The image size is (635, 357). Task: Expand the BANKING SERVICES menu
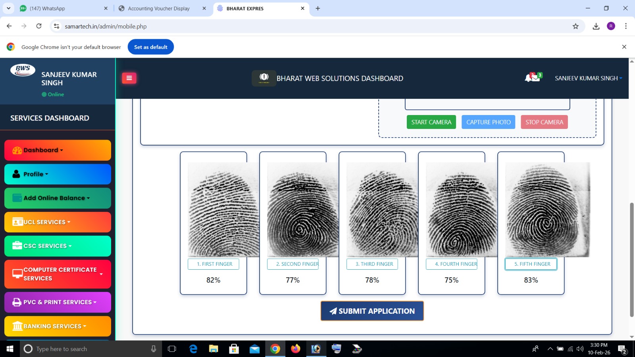(x=58, y=326)
